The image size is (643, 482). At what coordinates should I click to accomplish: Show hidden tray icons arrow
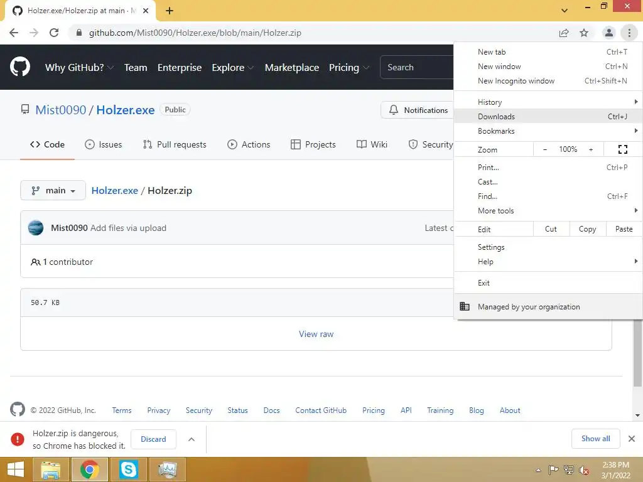pyautogui.click(x=538, y=470)
